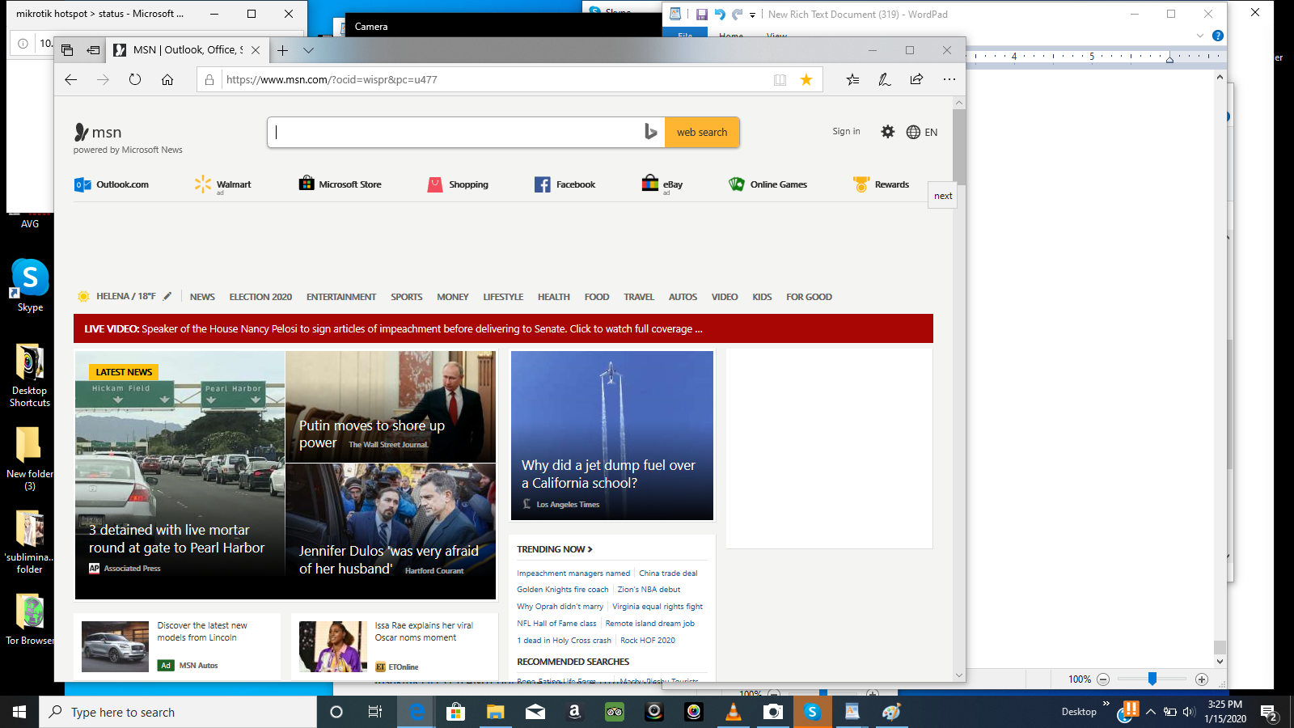Select the TRAVEL navigation tab
Screen dimensions: 1294x728
639,297
